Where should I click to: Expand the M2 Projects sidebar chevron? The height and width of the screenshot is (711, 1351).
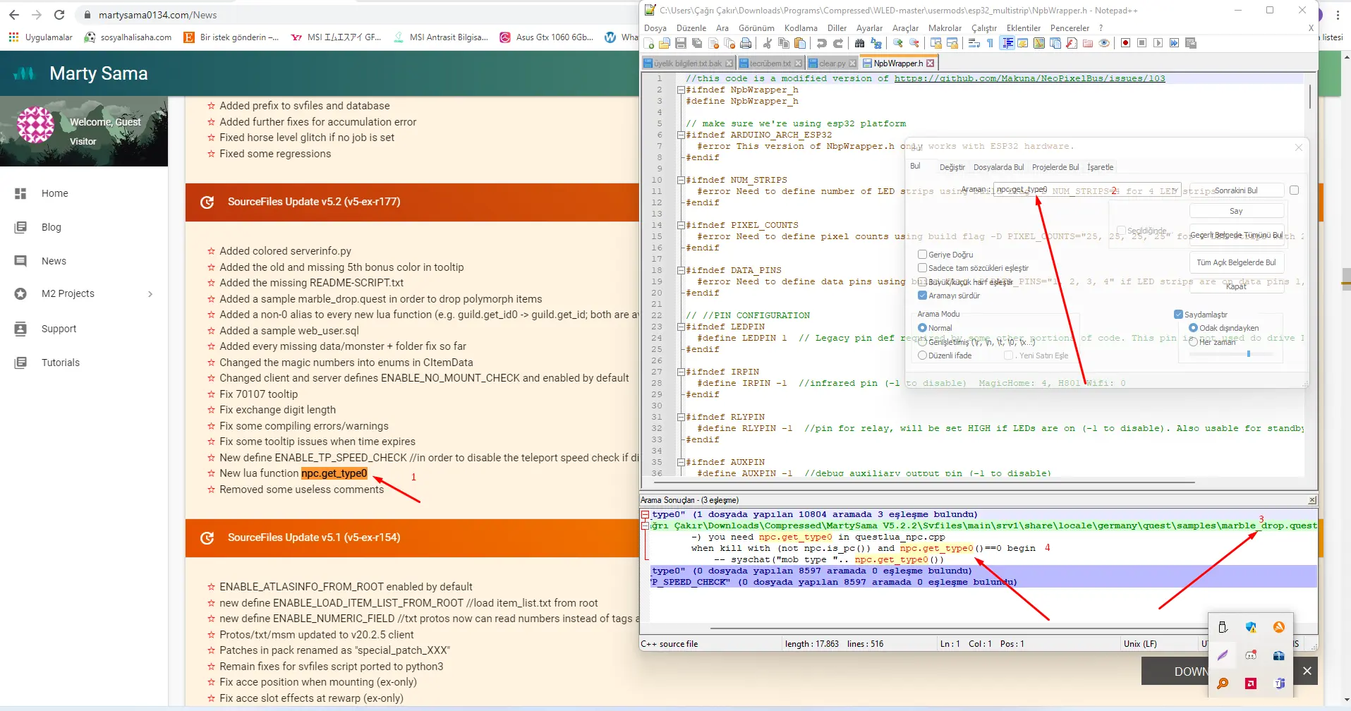click(x=150, y=294)
